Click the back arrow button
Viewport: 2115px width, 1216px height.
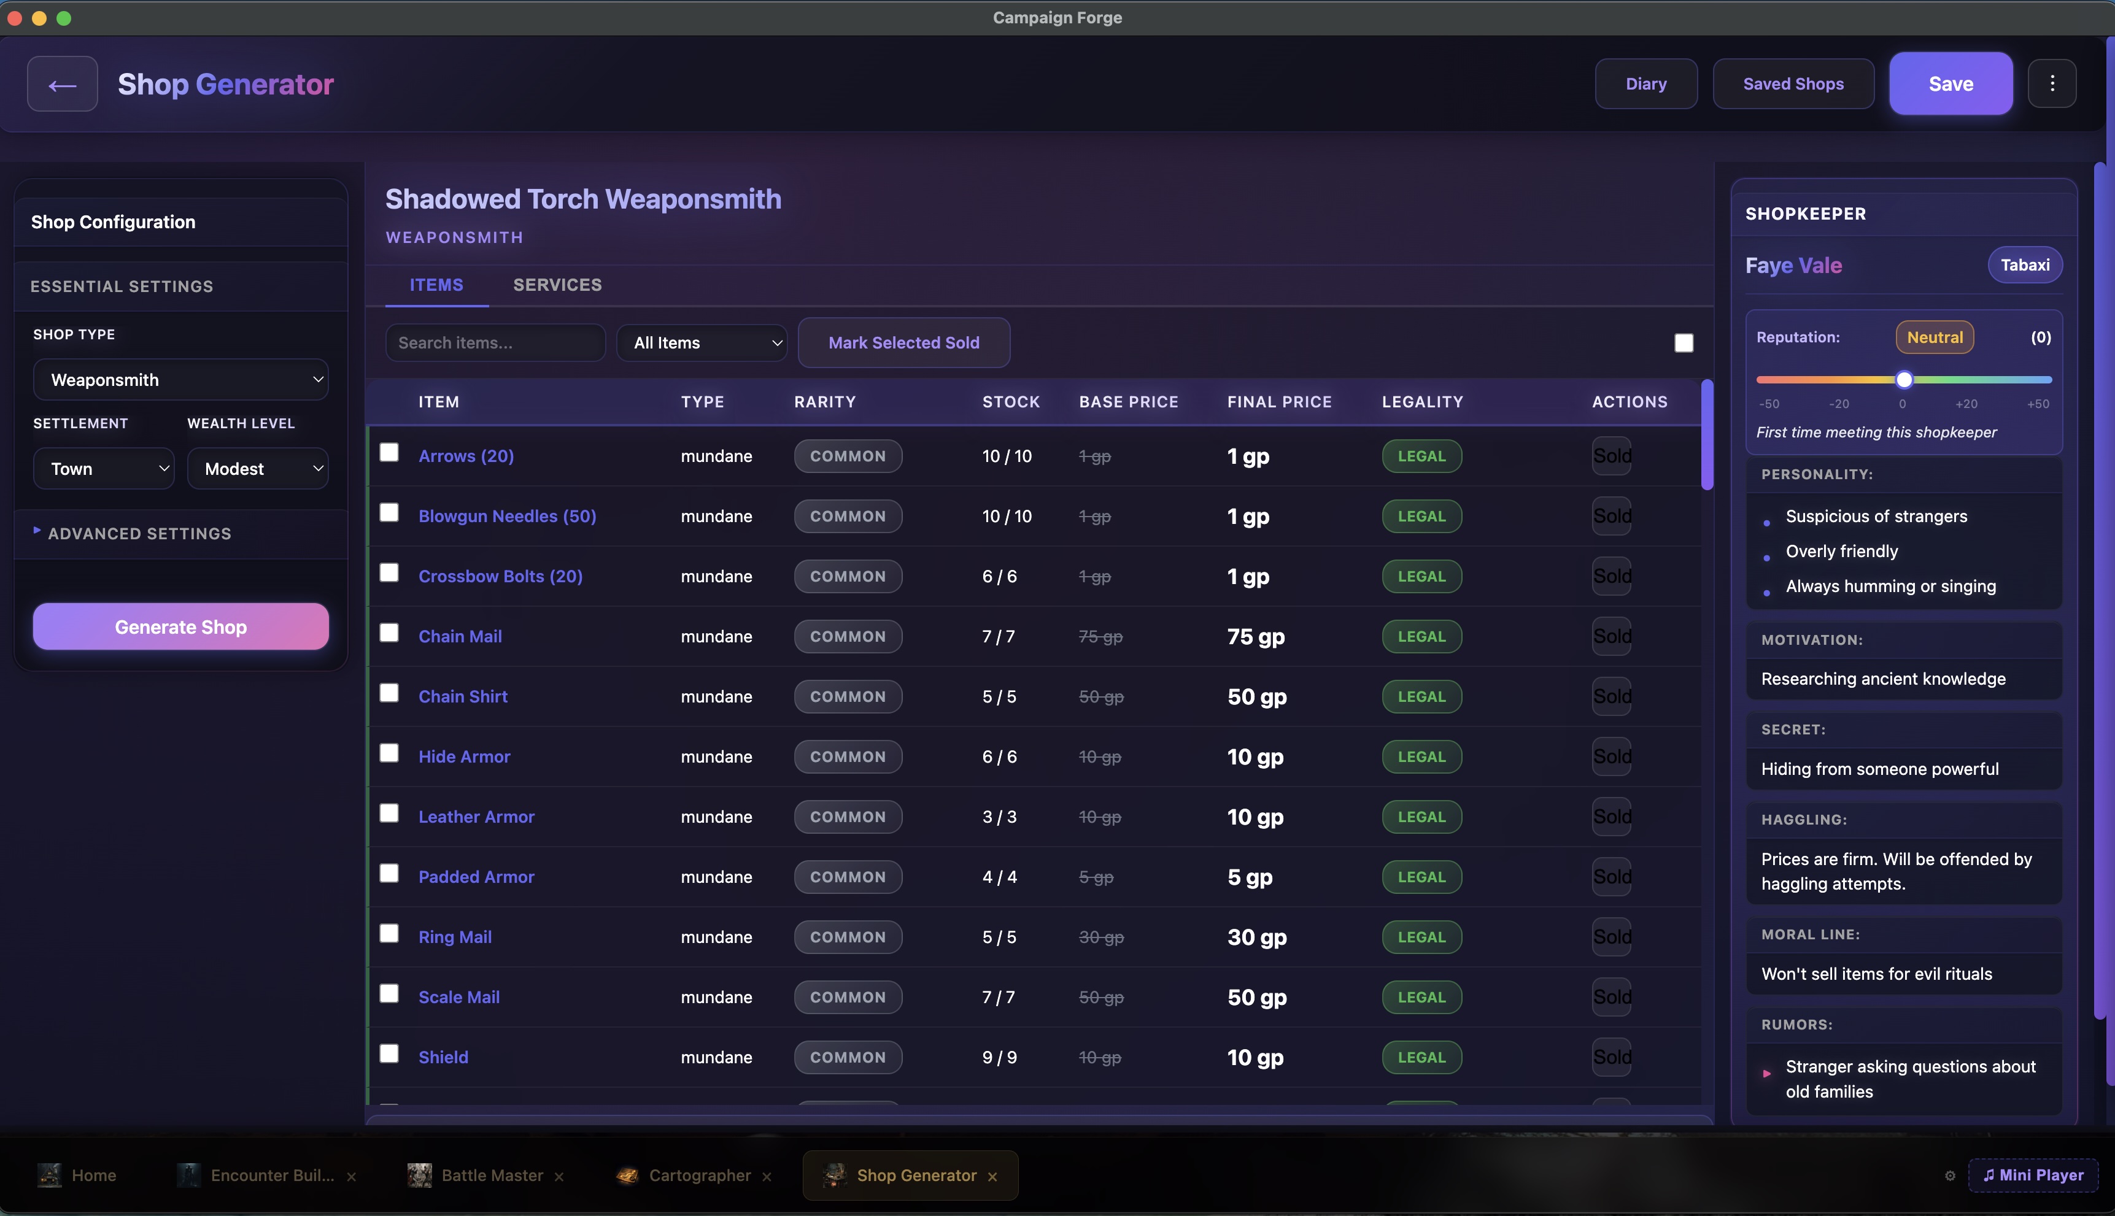(x=63, y=84)
